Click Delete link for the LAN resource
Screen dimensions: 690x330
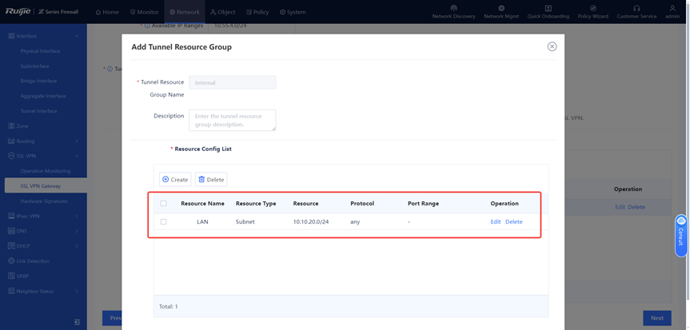tap(514, 222)
